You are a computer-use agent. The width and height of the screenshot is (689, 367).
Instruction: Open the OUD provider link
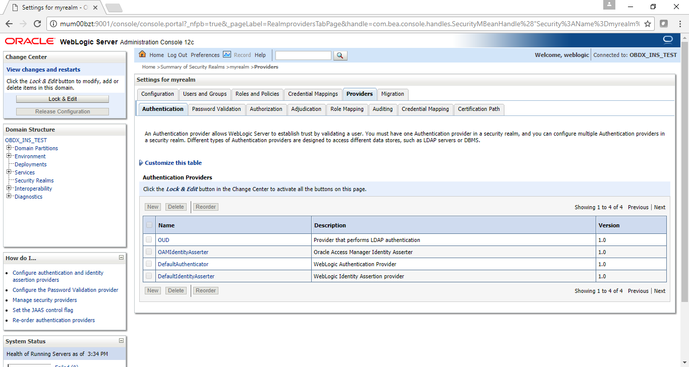point(163,240)
